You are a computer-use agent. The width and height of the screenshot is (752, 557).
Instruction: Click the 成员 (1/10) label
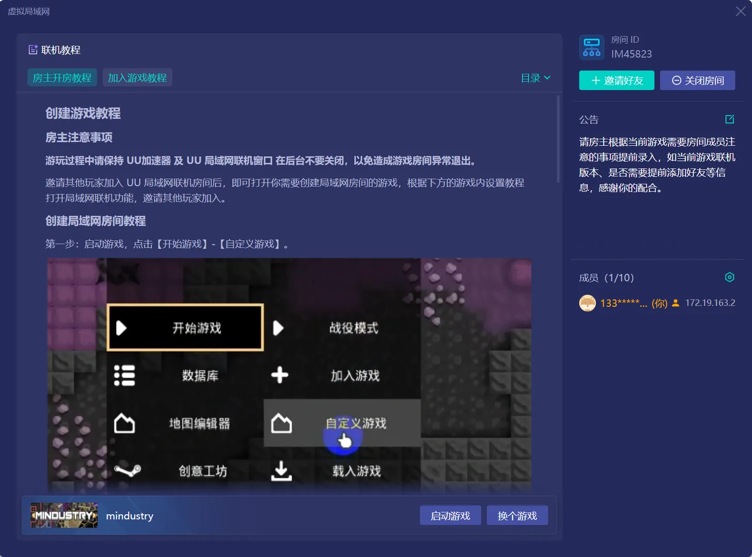click(606, 278)
